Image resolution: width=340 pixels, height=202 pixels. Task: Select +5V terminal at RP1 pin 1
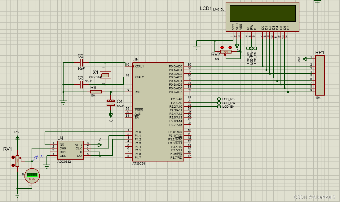(x=305, y=59)
